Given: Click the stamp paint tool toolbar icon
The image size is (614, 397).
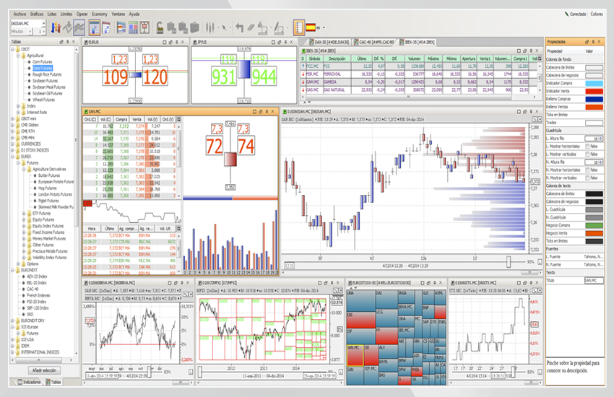Looking at the screenshot, I should point(263,27).
